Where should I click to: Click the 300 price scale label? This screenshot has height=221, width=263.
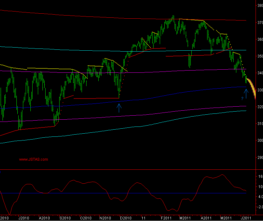(260, 140)
